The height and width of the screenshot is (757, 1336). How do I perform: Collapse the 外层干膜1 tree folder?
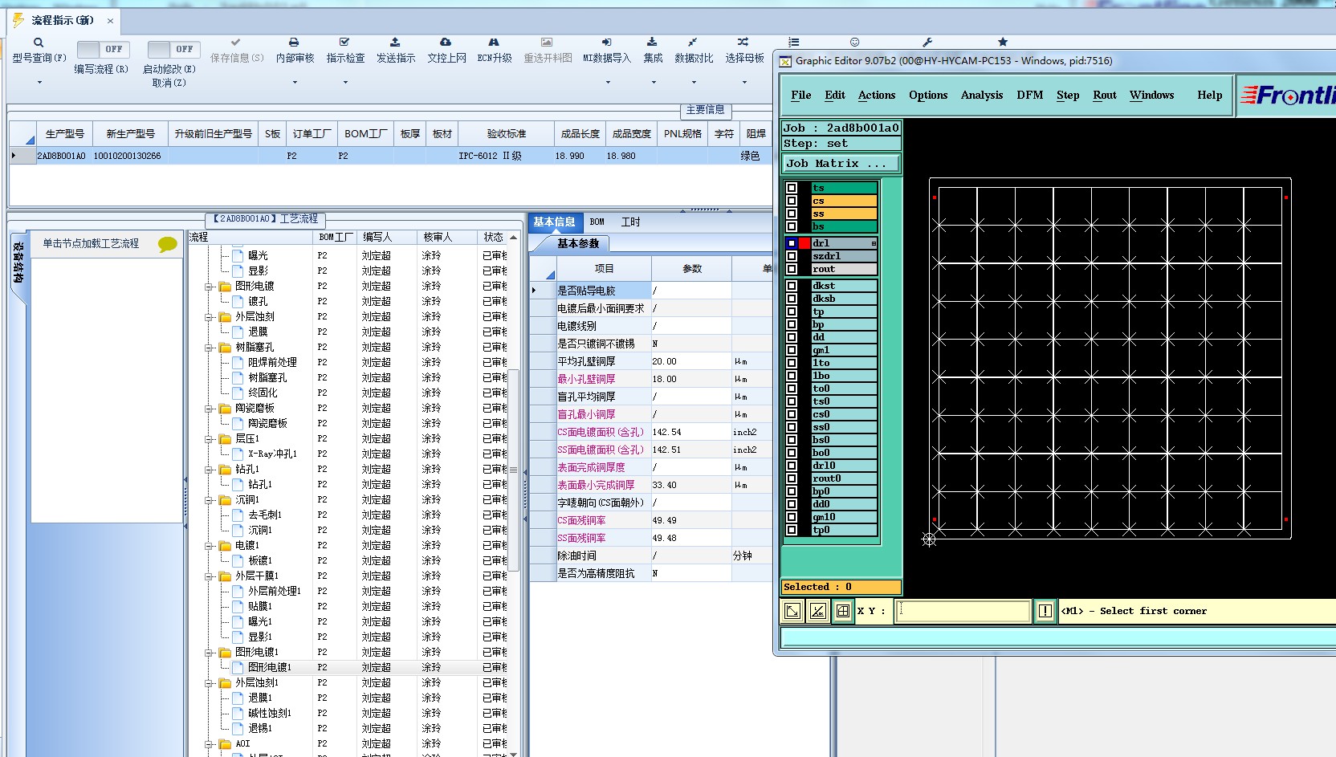click(x=209, y=576)
